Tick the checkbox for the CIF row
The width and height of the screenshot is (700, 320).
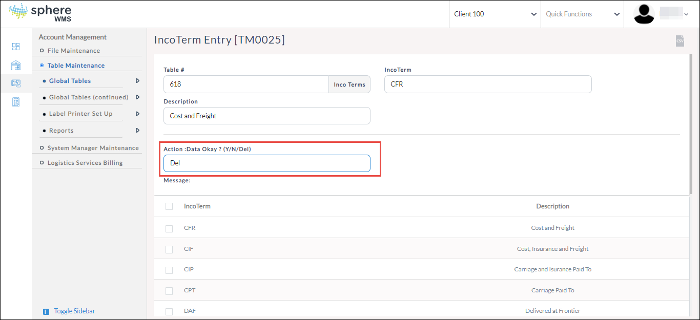tap(169, 249)
